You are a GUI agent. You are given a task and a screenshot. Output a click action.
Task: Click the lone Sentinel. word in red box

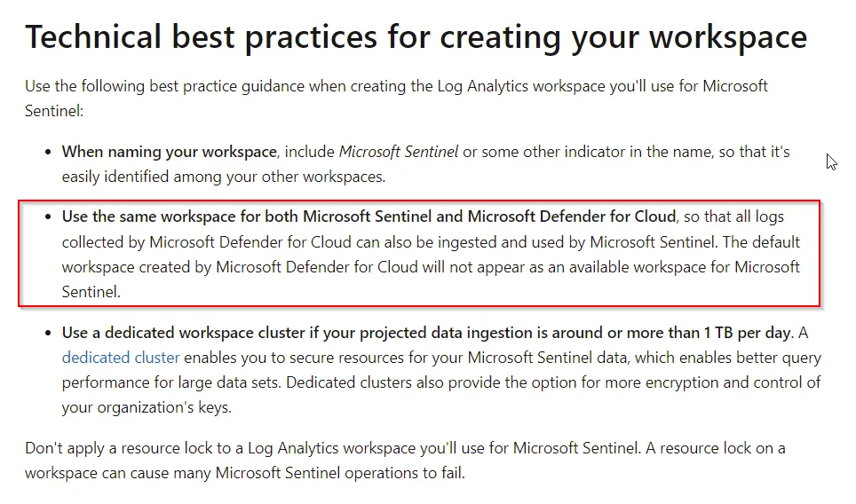pyautogui.click(x=91, y=292)
